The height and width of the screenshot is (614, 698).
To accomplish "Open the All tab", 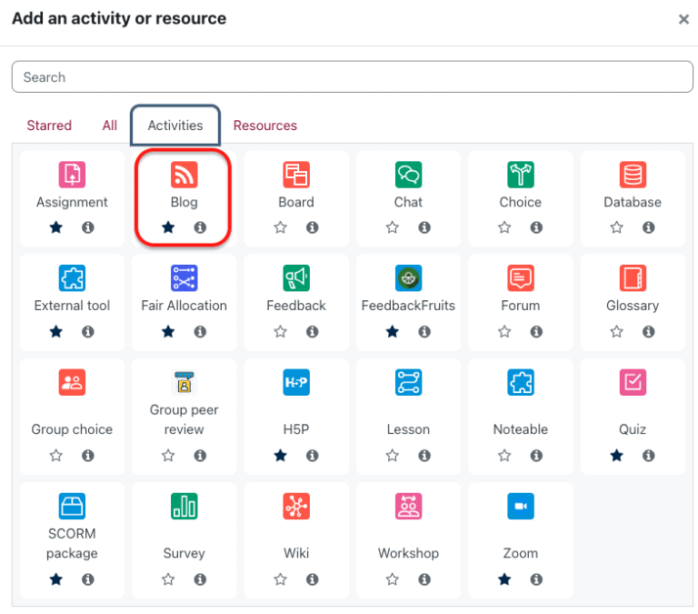I will [x=110, y=126].
